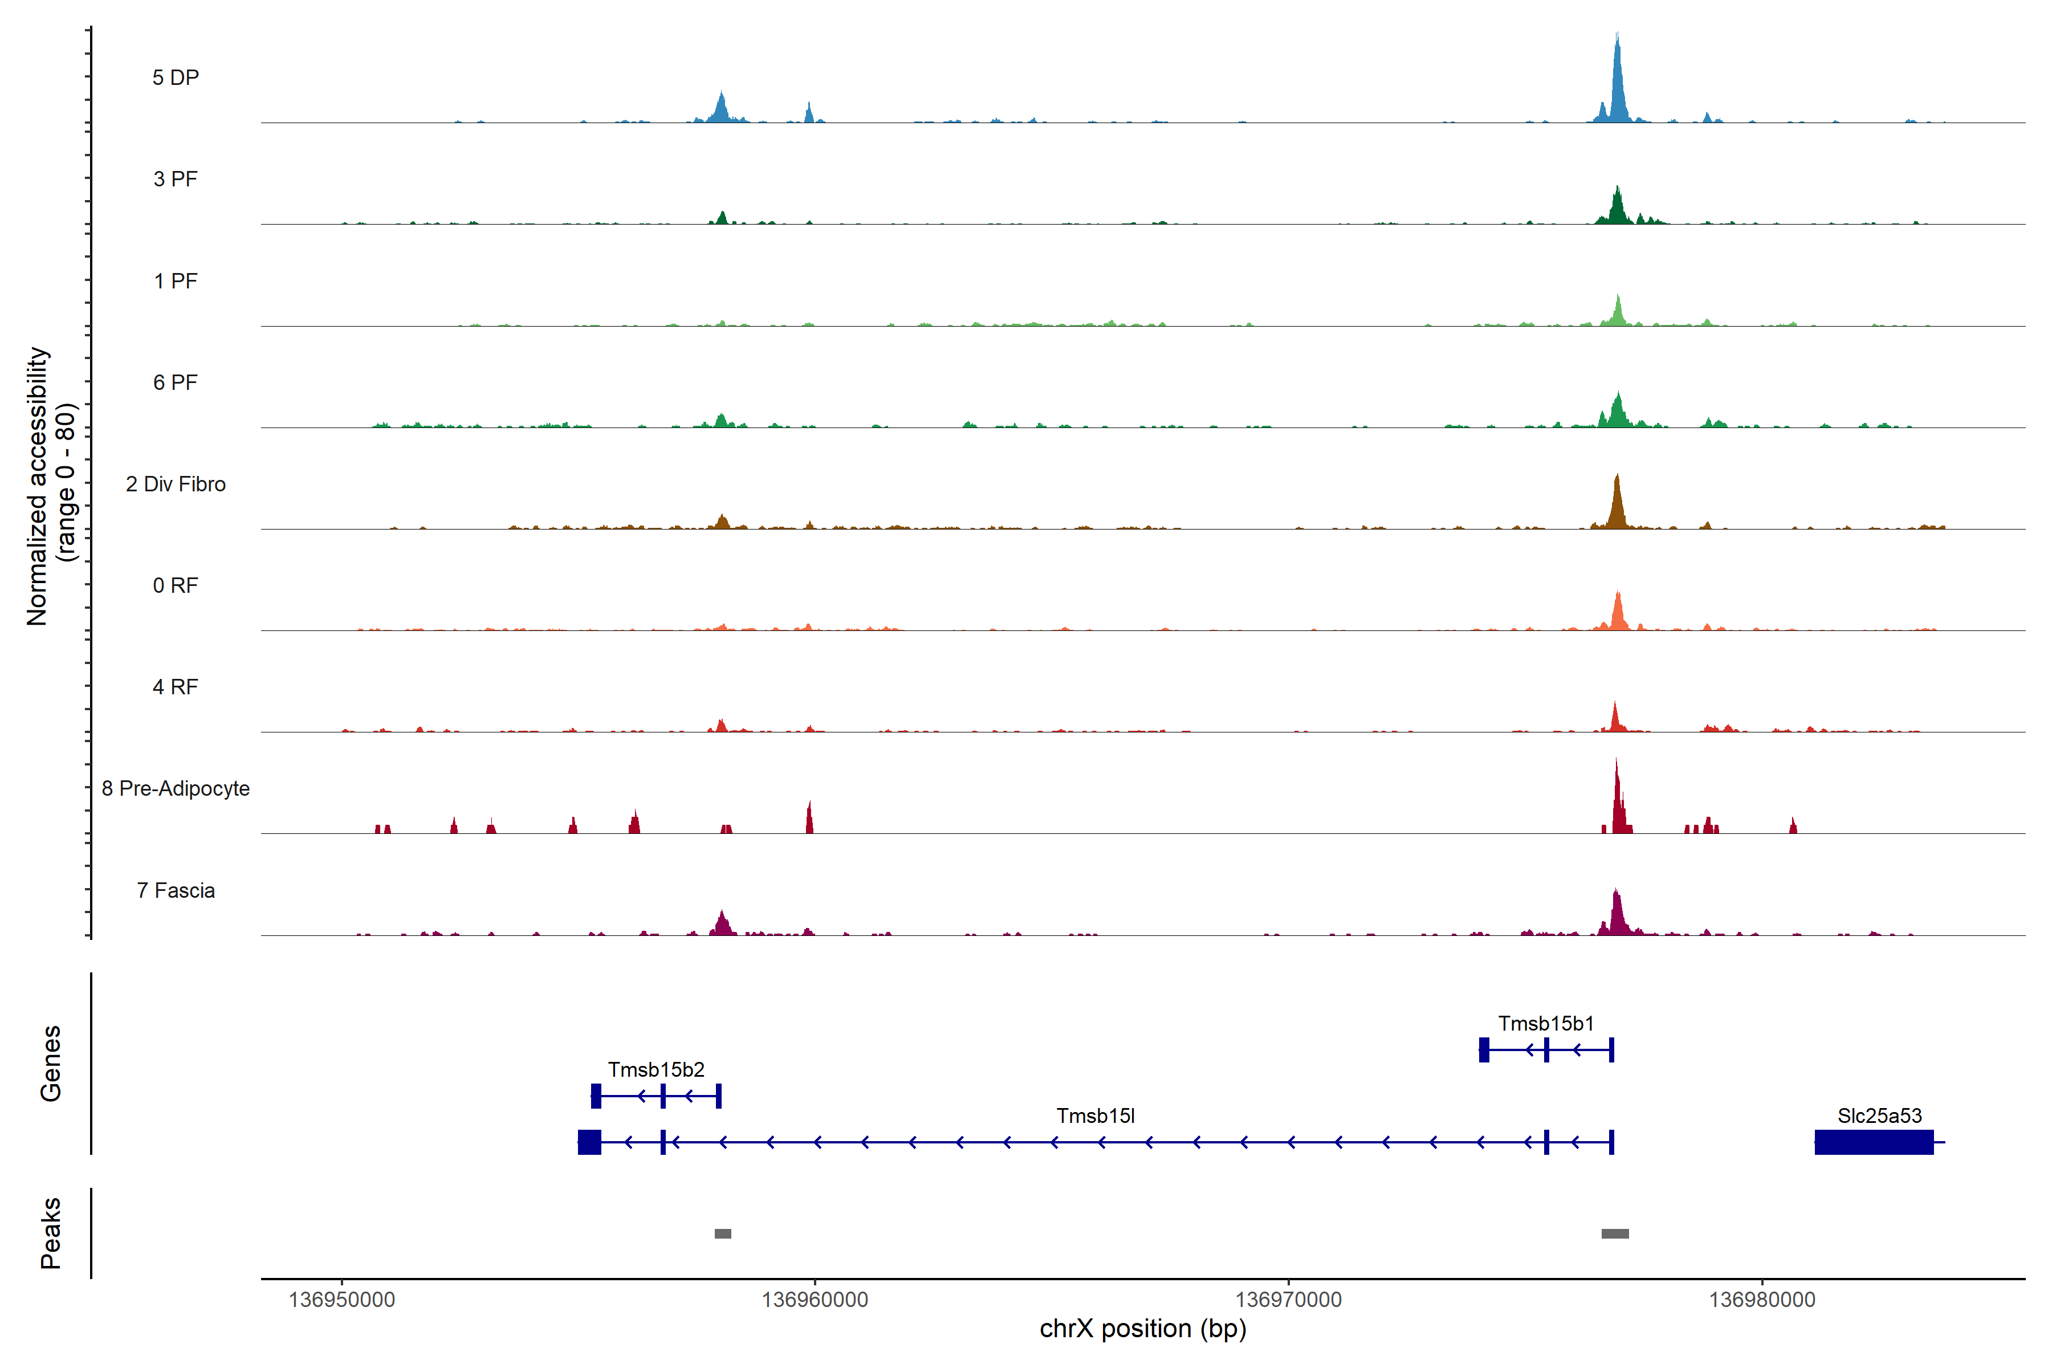Select the Tmsb15l gene name
This screenshot has width=2052, height=1368.
[1095, 1116]
